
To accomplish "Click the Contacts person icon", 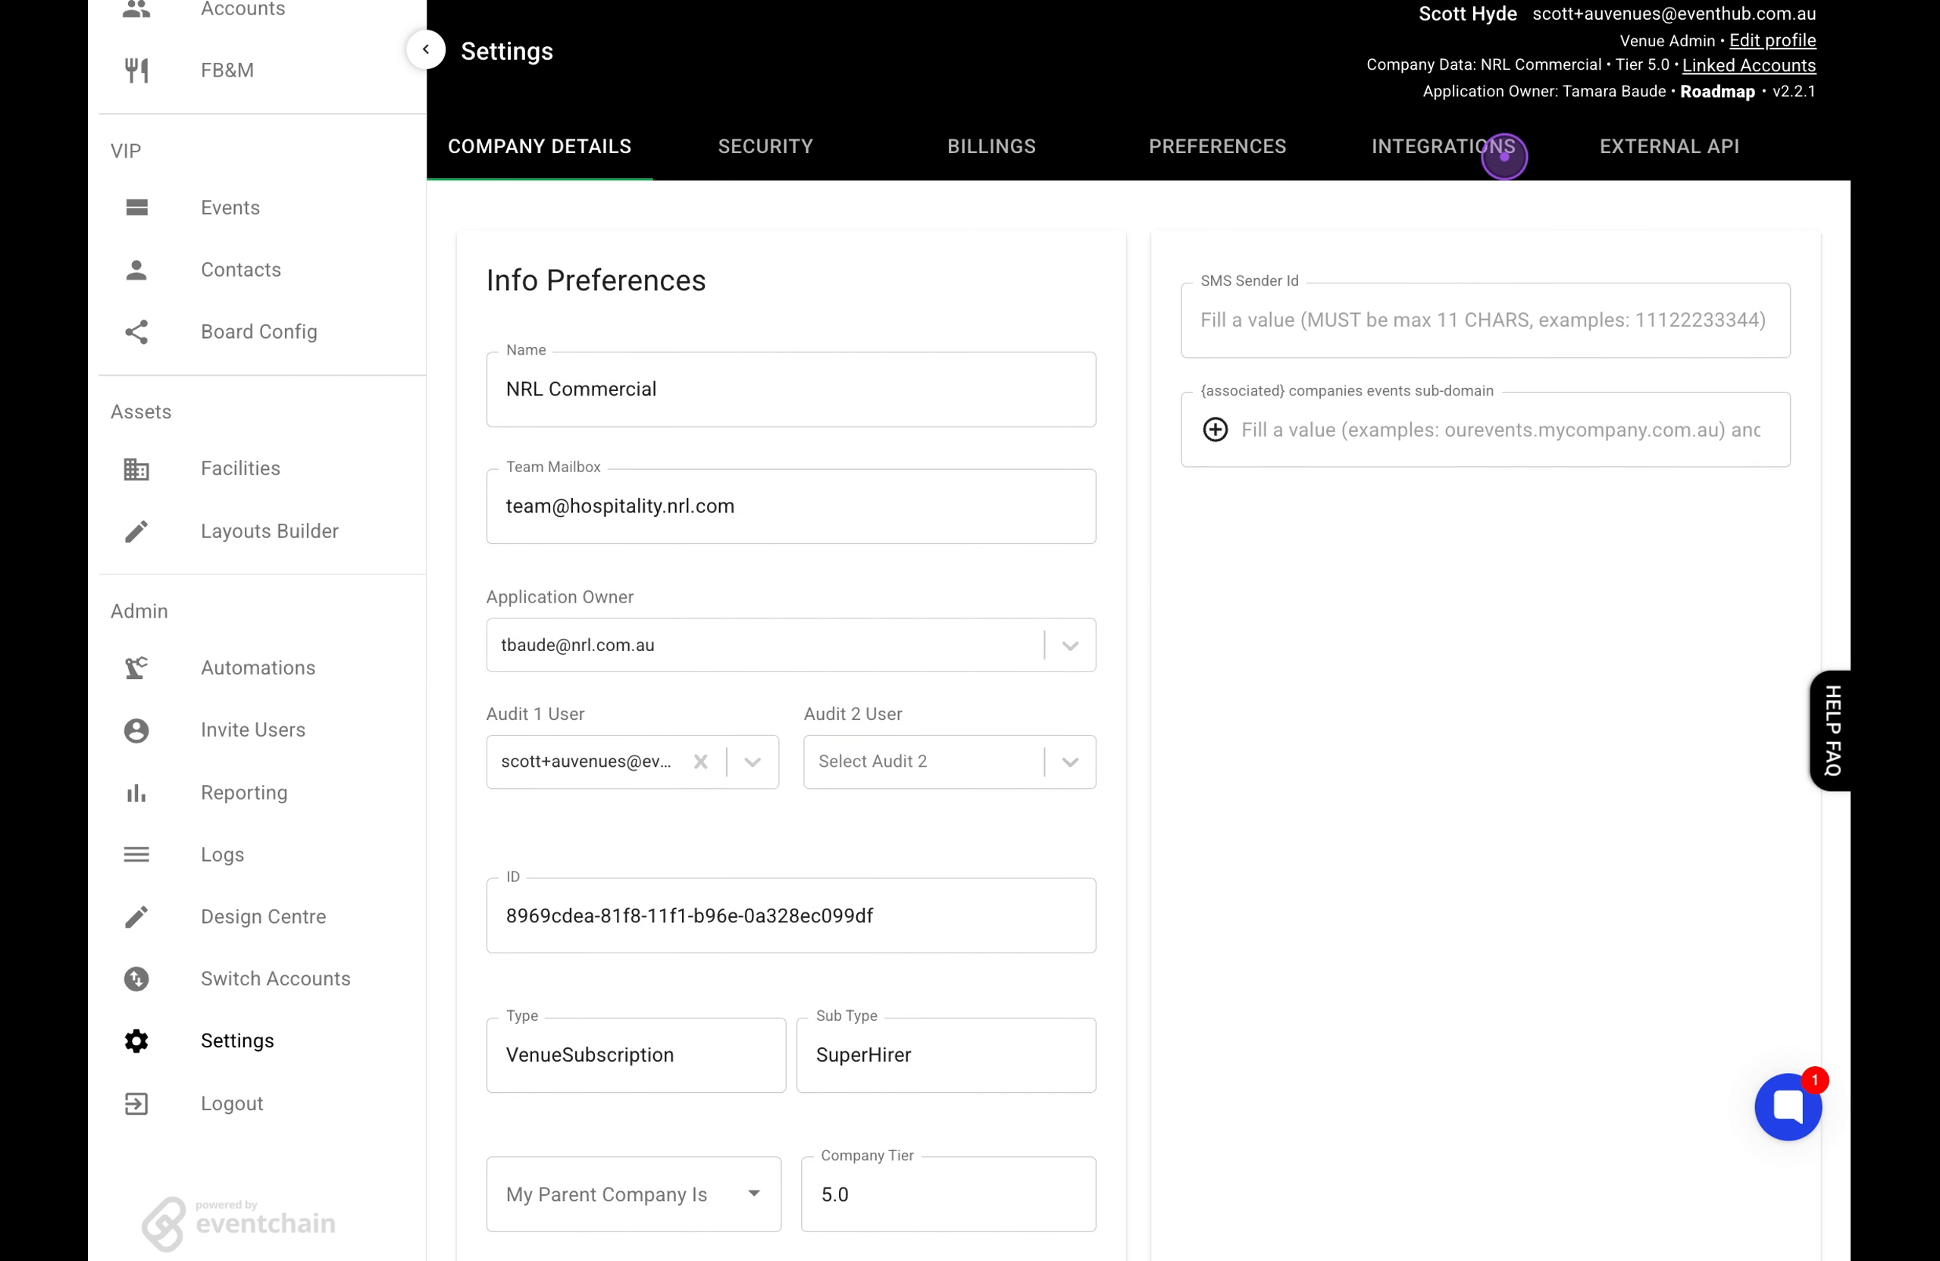I will point(136,270).
